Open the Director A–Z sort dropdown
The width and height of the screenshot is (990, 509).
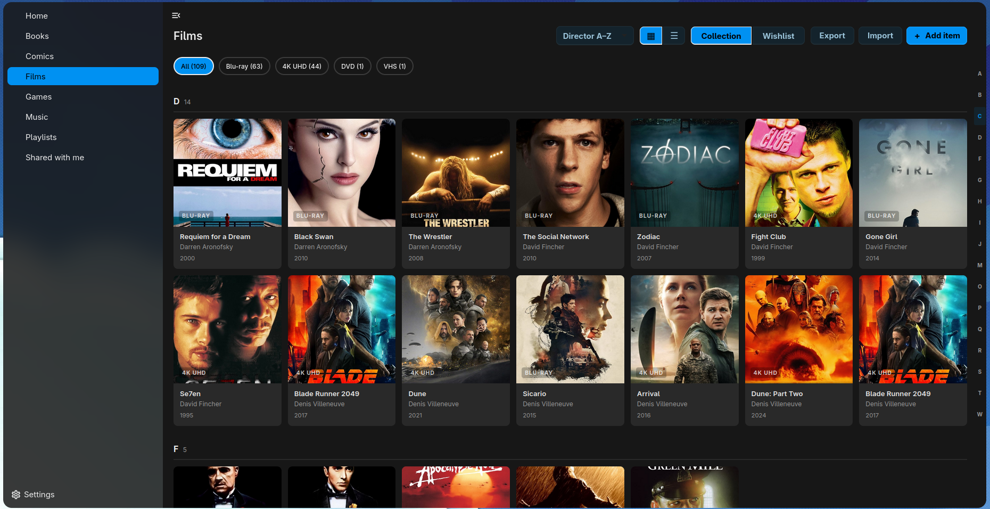click(x=595, y=36)
